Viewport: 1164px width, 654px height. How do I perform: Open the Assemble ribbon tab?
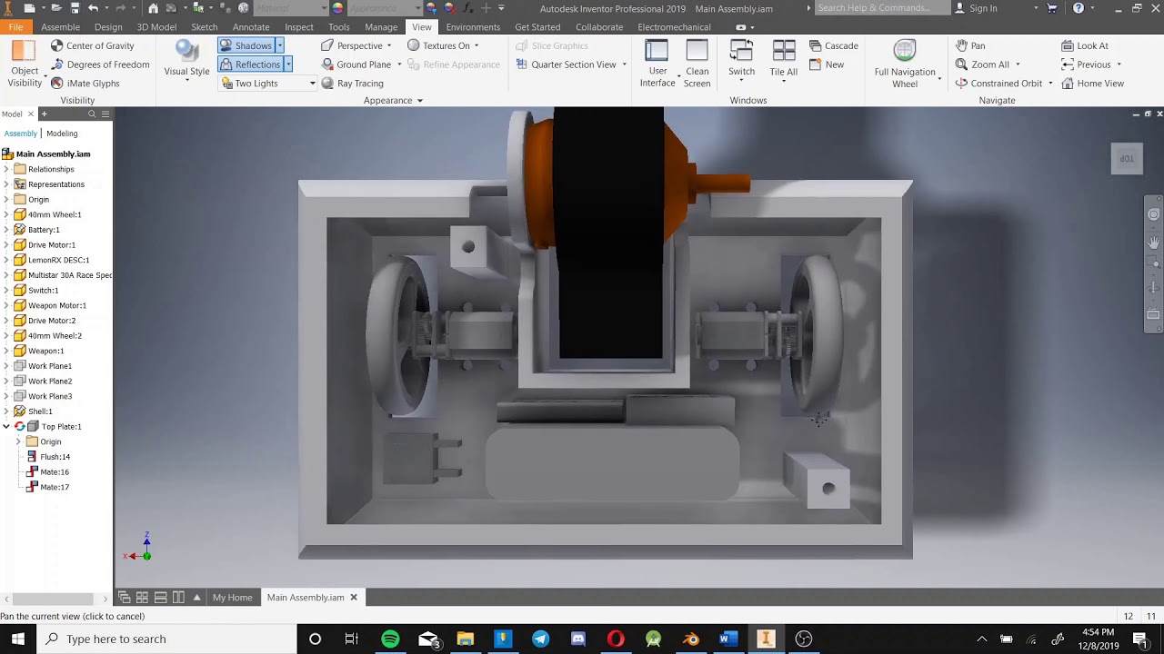(60, 27)
